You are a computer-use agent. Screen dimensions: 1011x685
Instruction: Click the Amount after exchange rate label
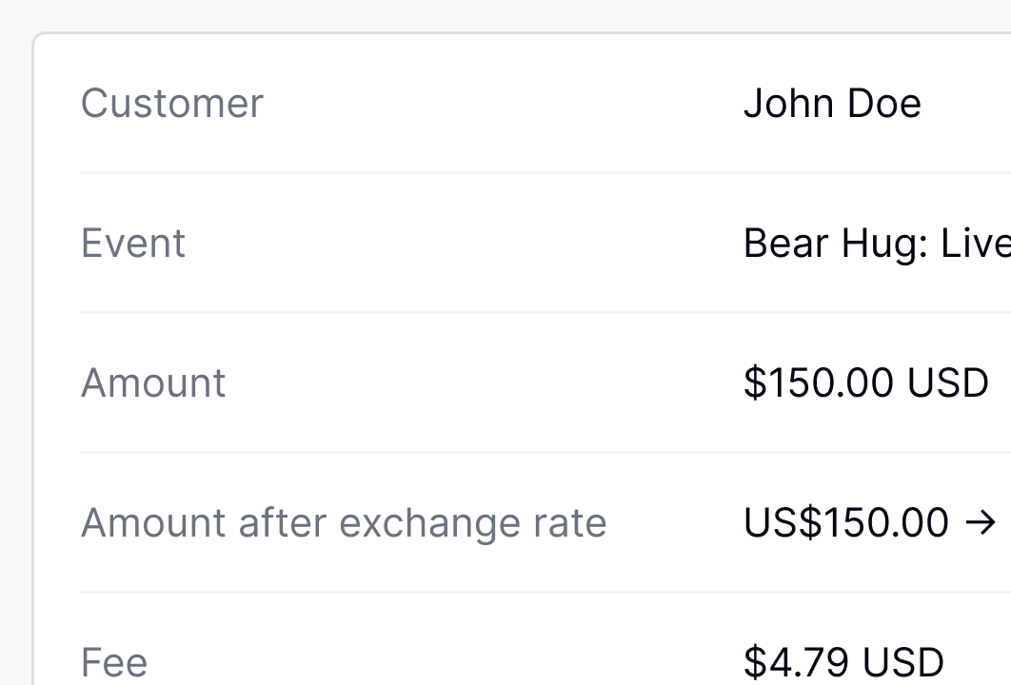tap(343, 522)
